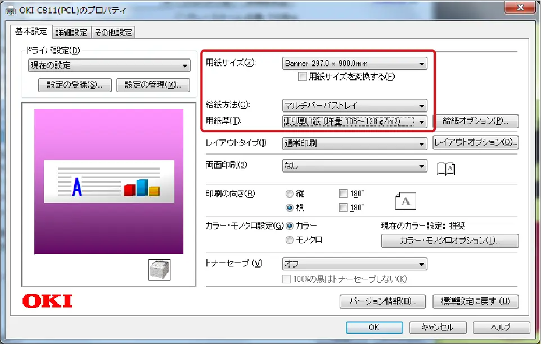The image size is (541, 344).
Task: Open the 両面印刷 dropdown
Action: coord(354,166)
